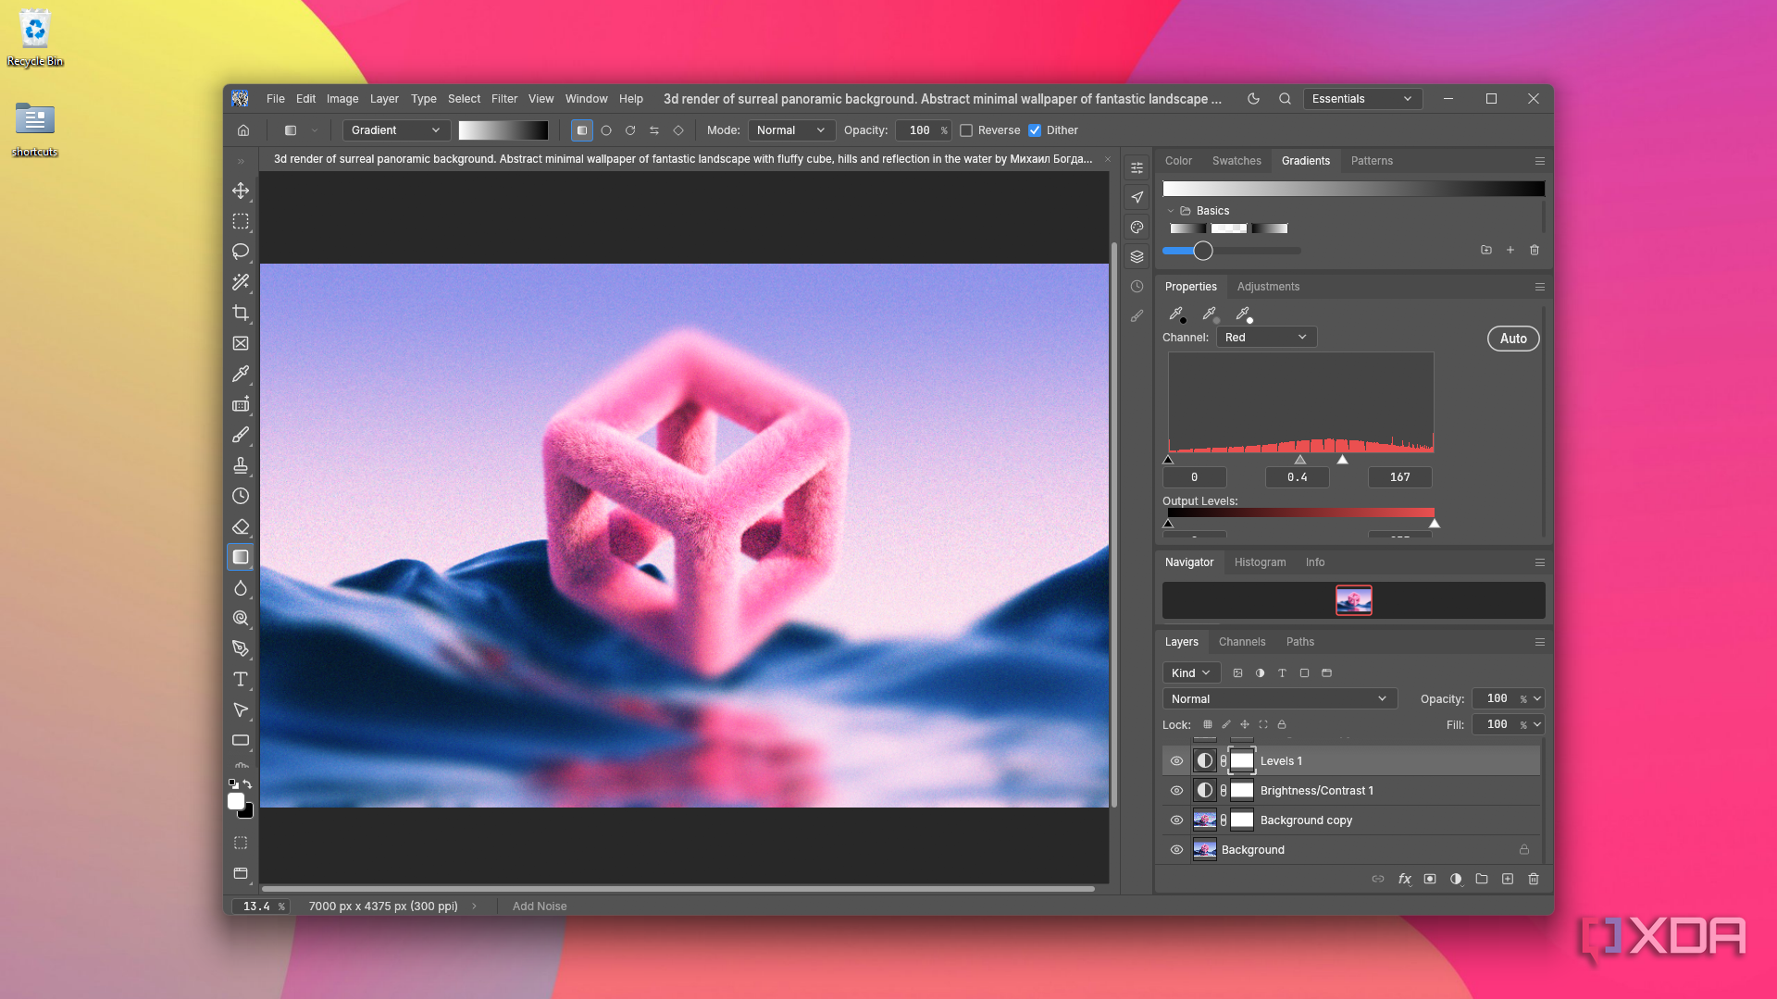Open the layer blend mode Normal dropdown
Image resolution: width=1777 pixels, height=999 pixels.
click(x=1279, y=699)
